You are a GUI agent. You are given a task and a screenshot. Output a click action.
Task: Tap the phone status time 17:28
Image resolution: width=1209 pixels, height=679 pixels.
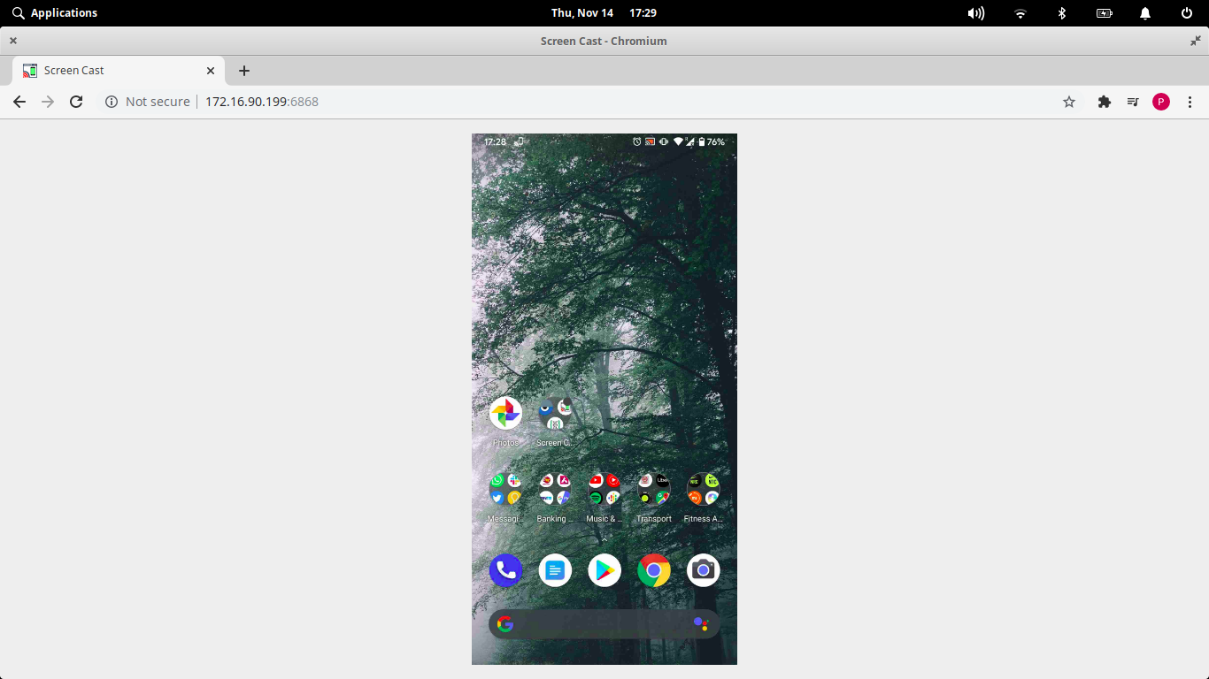coord(496,141)
